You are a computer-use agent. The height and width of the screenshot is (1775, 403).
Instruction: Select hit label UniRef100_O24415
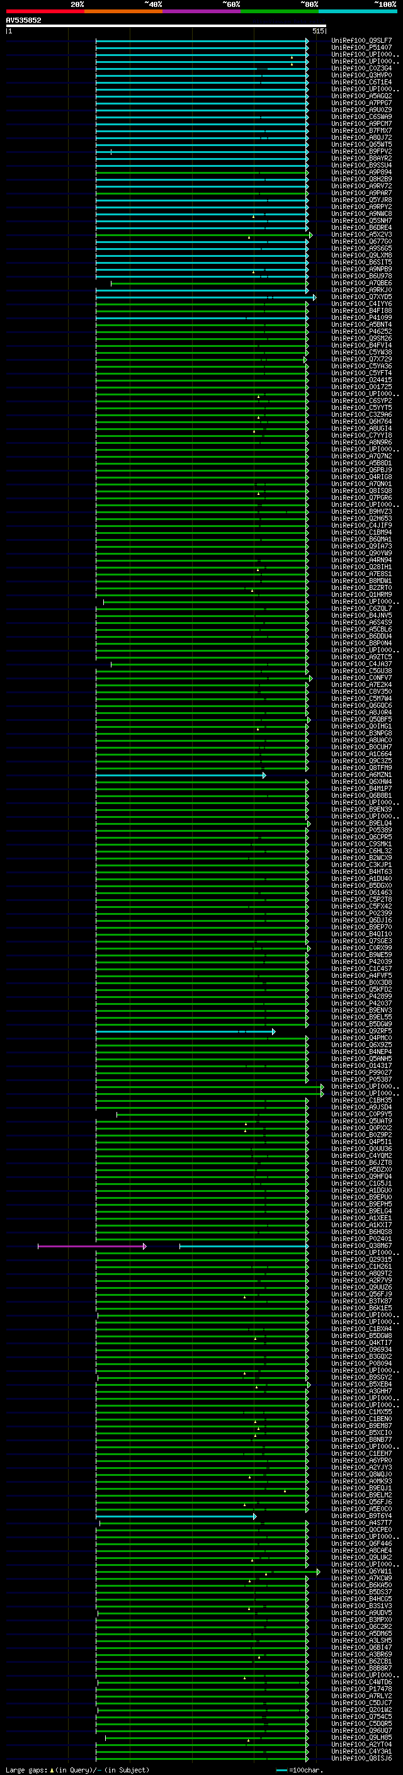(x=361, y=380)
